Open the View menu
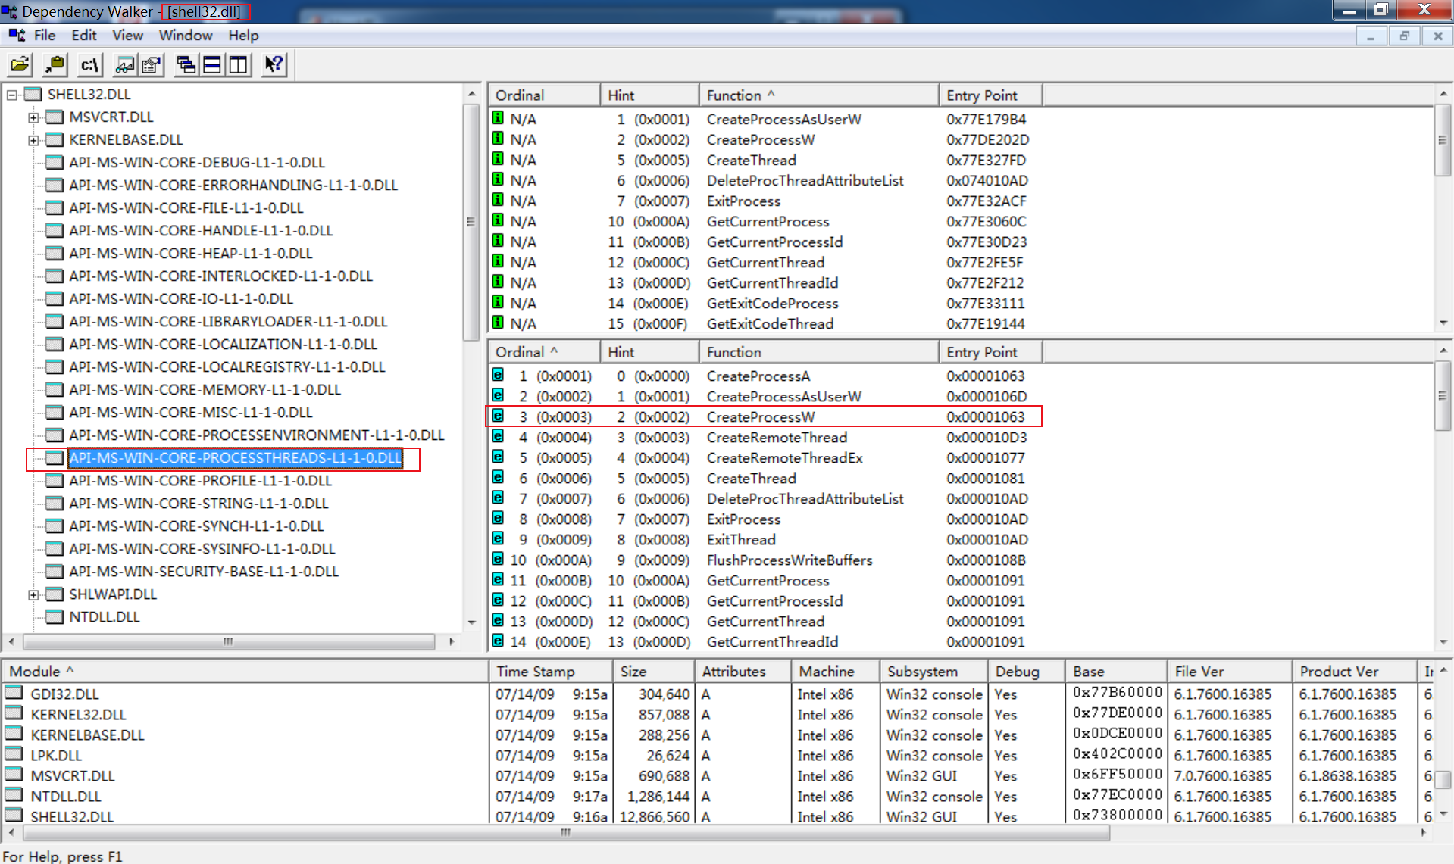 [x=127, y=35]
